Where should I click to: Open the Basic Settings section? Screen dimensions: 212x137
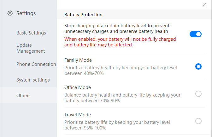click(x=31, y=33)
